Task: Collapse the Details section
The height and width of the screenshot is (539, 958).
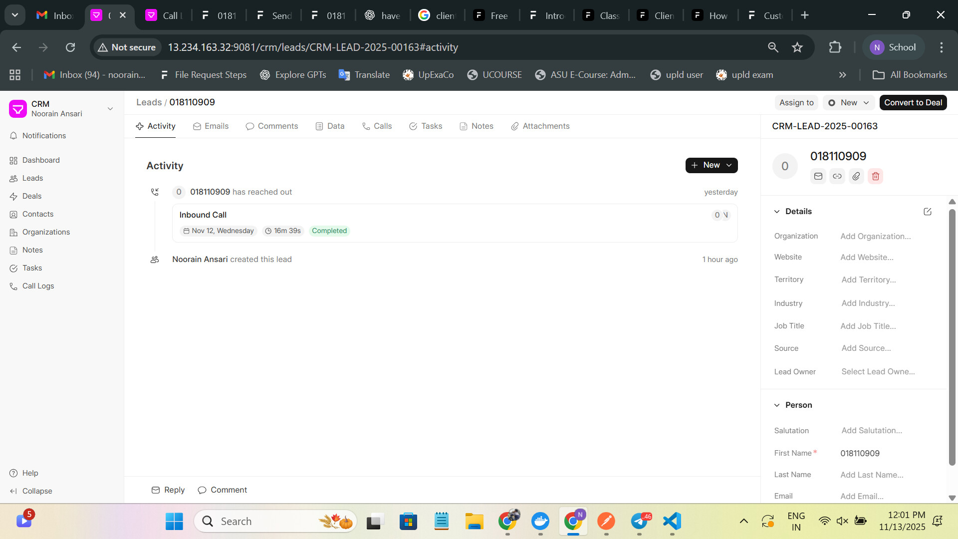Action: (x=777, y=212)
